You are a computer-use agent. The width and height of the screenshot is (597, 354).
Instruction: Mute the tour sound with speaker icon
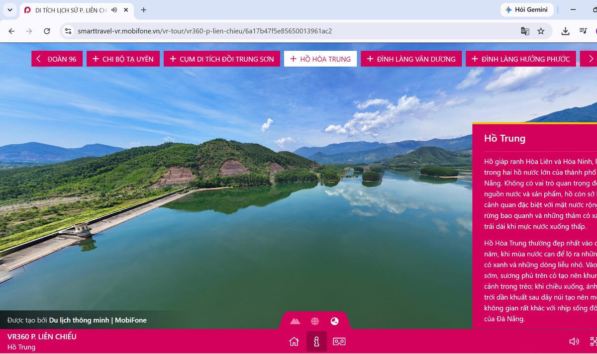(x=574, y=342)
